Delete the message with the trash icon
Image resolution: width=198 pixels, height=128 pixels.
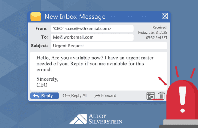click(162, 95)
